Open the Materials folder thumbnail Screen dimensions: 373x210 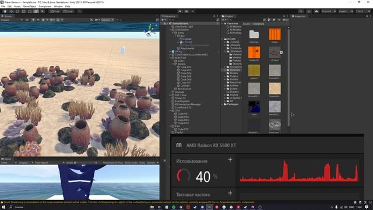(254, 34)
